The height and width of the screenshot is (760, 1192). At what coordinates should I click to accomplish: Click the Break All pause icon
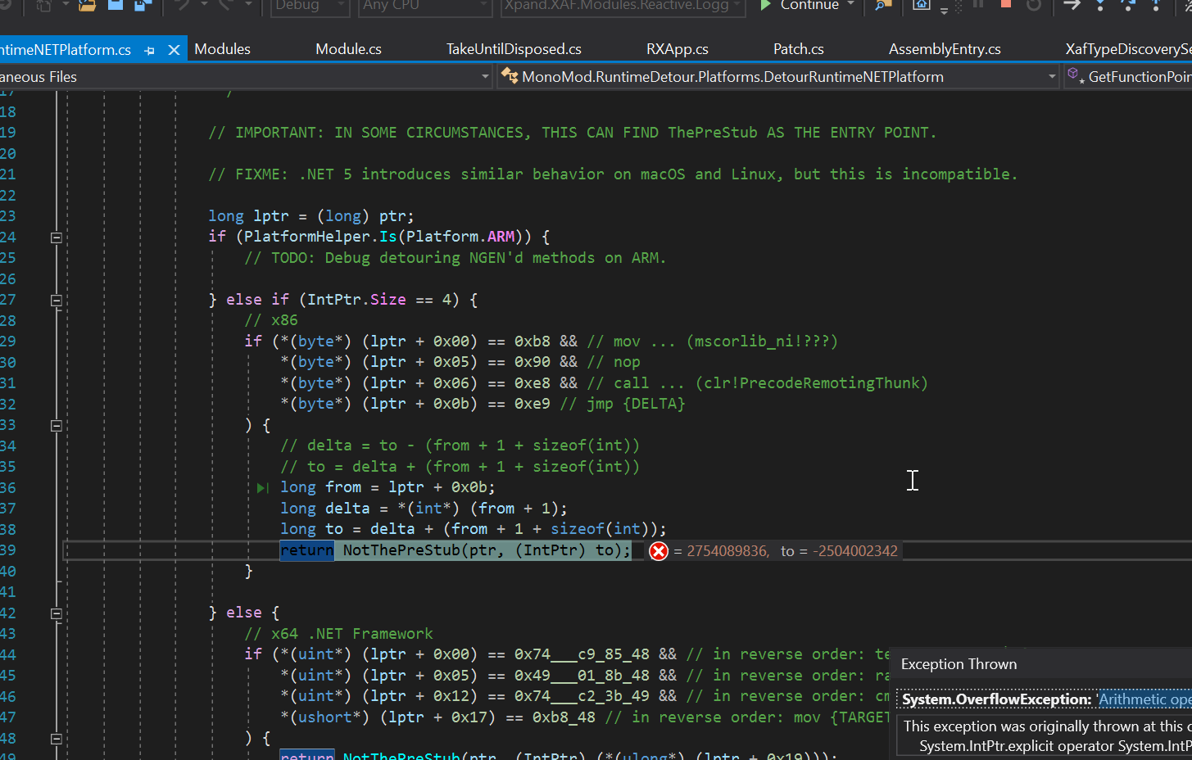pos(977,6)
